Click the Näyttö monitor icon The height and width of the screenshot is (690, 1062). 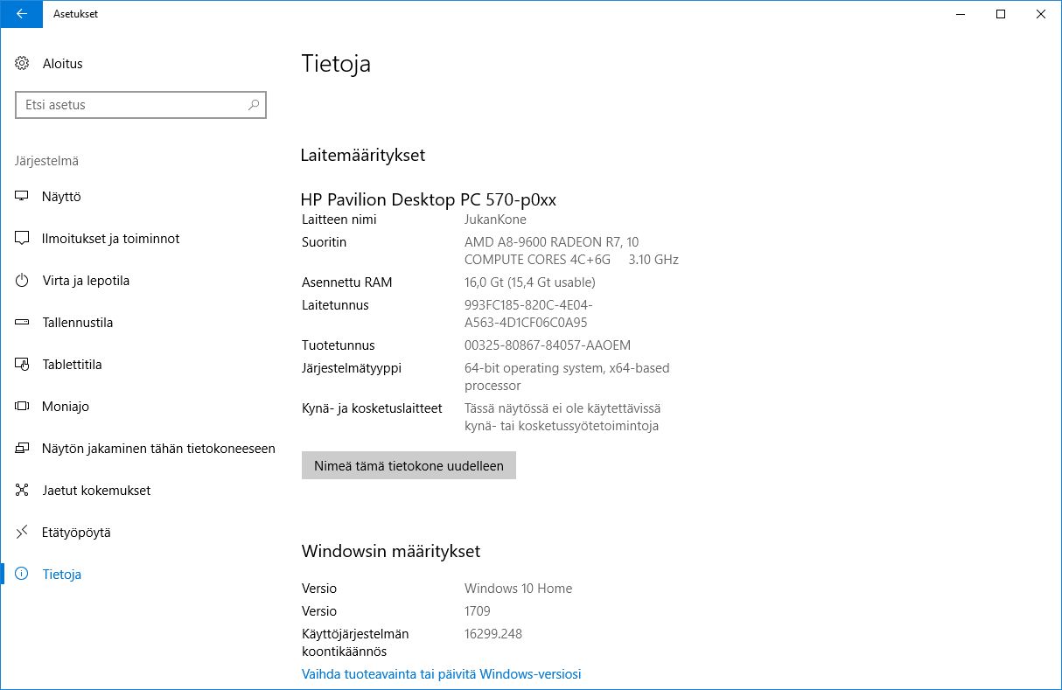pyautogui.click(x=23, y=197)
